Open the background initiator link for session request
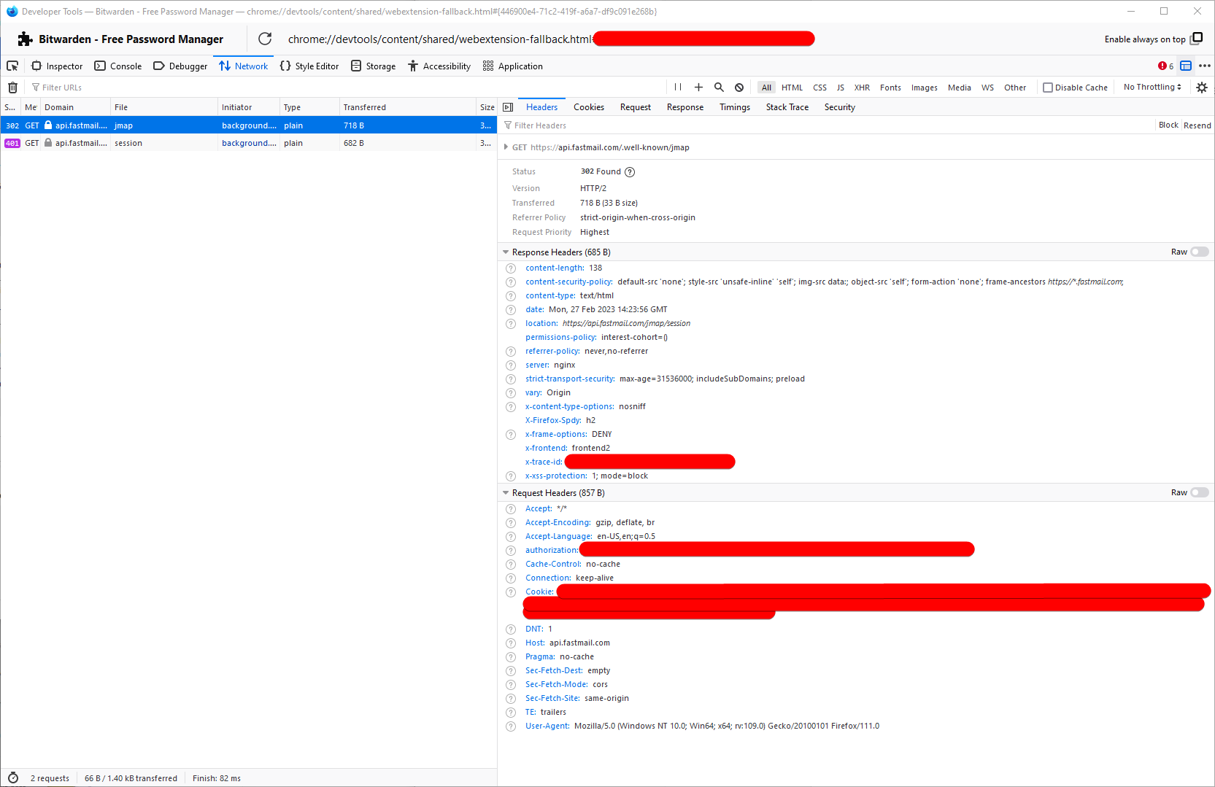1215x787 pixels. (250, 143)
